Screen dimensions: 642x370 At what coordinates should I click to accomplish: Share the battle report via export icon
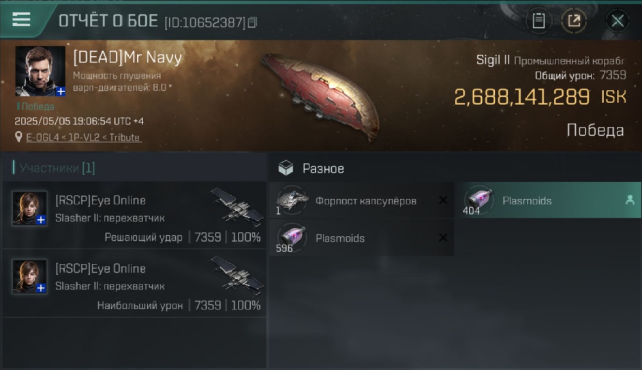pos(574,21)
